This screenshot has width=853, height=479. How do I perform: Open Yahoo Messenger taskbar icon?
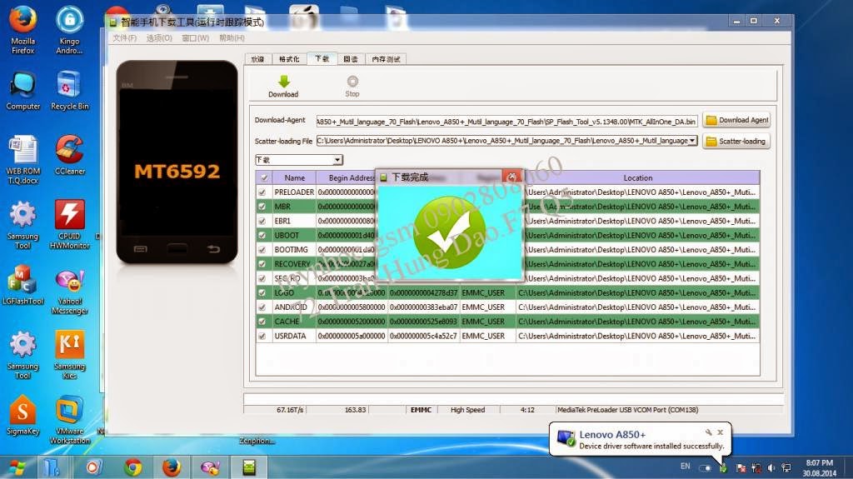(210, 467)
